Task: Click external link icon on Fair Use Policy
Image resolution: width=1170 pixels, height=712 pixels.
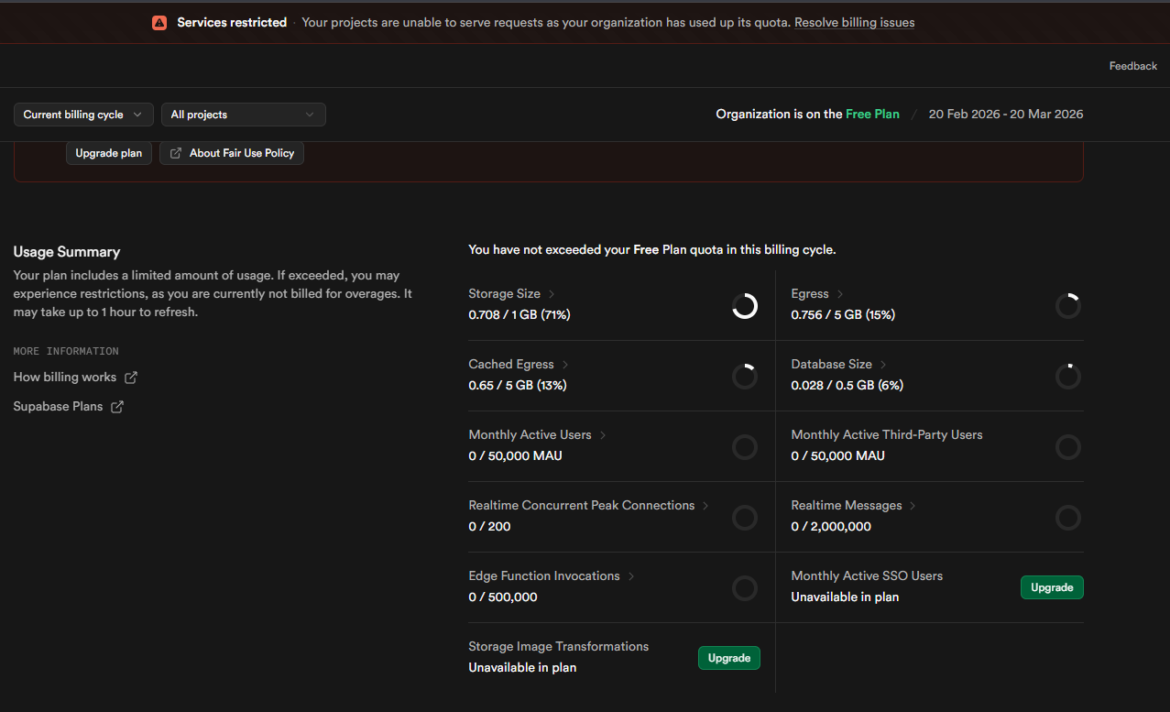Action: point(176,153)
